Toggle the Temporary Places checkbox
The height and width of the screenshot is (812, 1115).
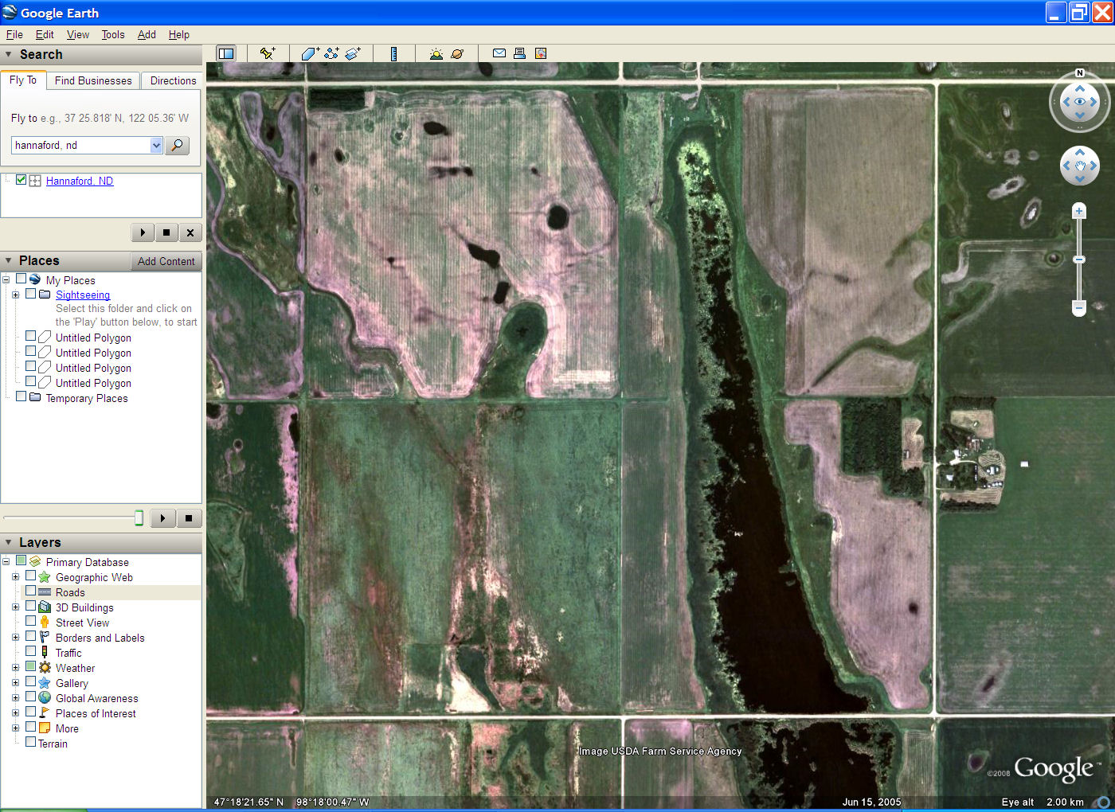tap(21, 396)
